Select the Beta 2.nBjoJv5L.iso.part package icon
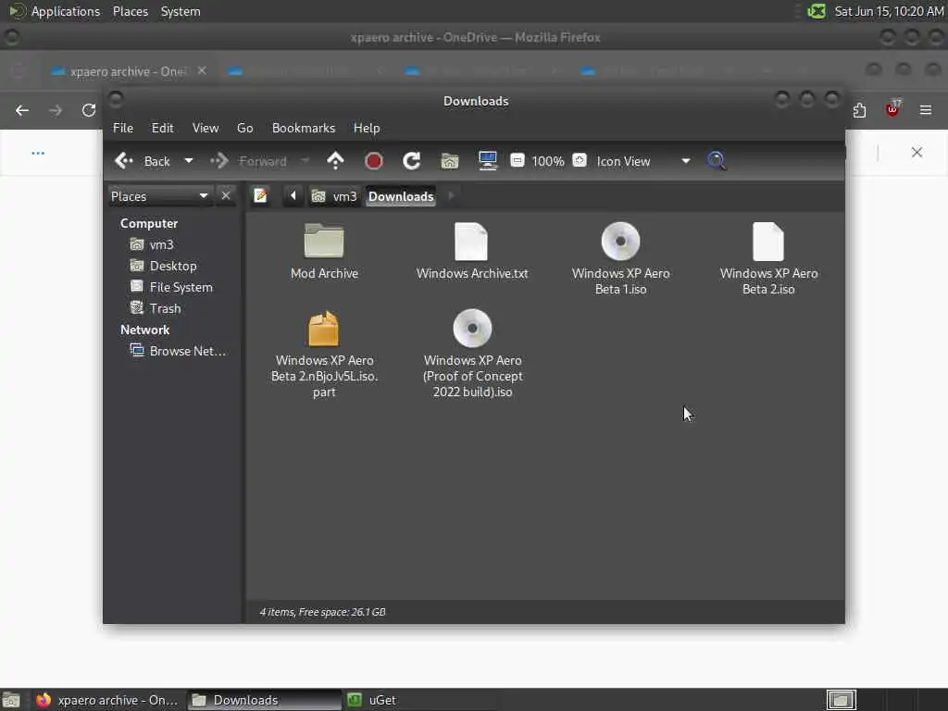The height and width of the screenshot is (711, 948). (323, 329)
